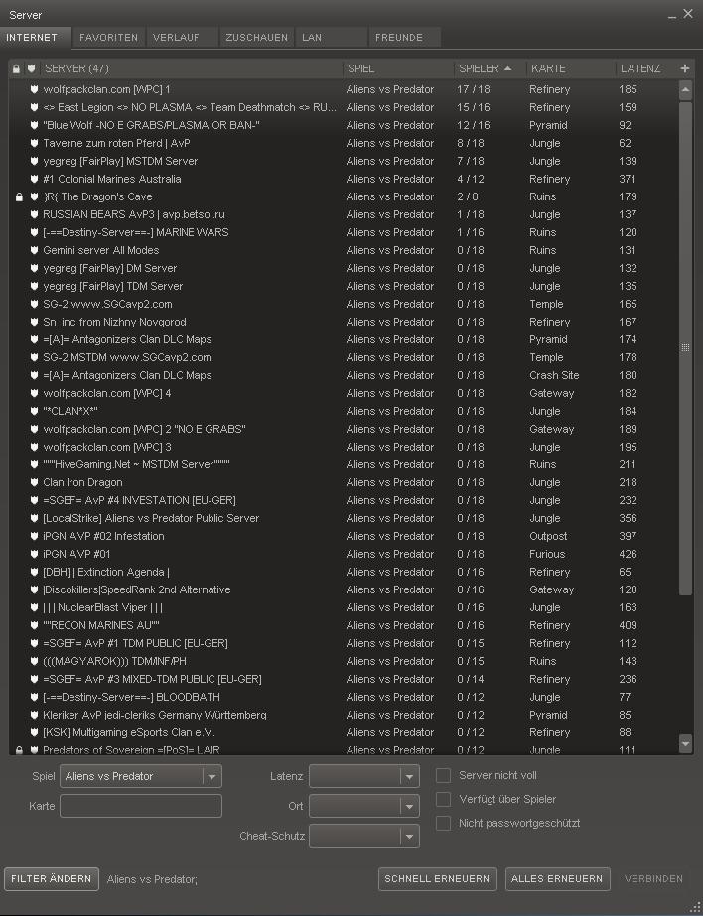Click the FILTER ÄNDERN button
This screenshot has height=916, width=703.
[x=52, y=879]
